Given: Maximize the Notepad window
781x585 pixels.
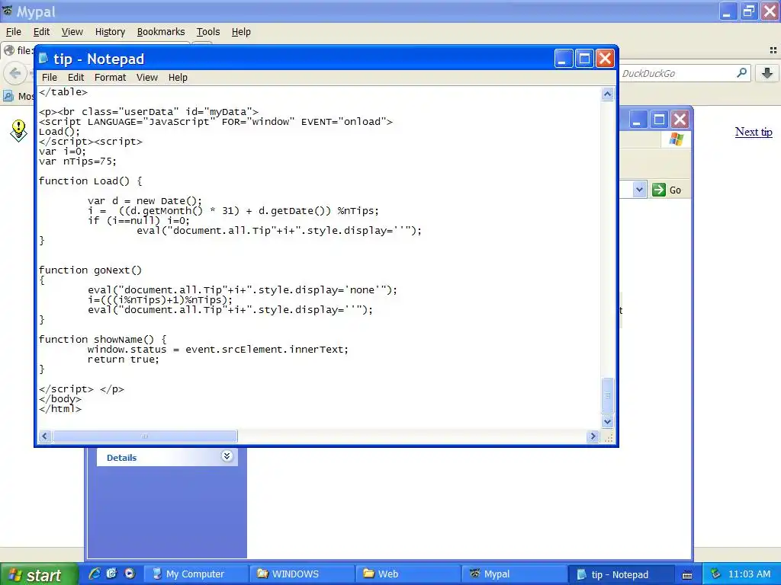Looking at the screenshot, I should tap(584, 59).
